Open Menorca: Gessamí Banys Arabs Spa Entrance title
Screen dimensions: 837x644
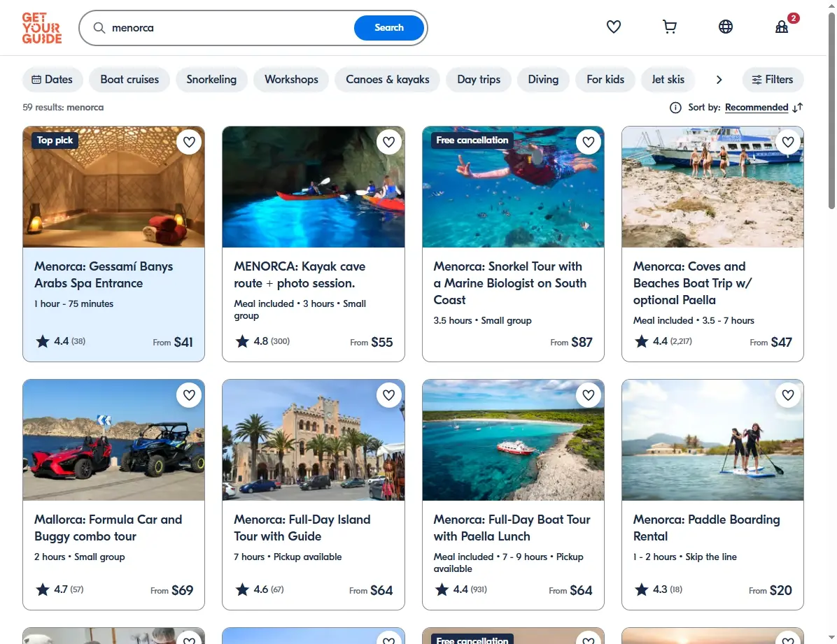click(x=104, y=275)
